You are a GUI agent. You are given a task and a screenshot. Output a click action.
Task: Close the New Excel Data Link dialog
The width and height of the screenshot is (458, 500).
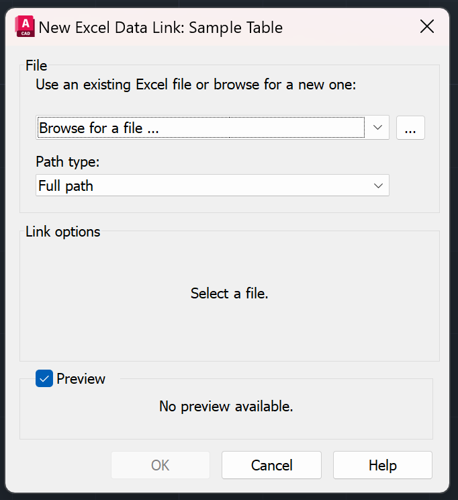pyautogui.click(x=426, y=27)
